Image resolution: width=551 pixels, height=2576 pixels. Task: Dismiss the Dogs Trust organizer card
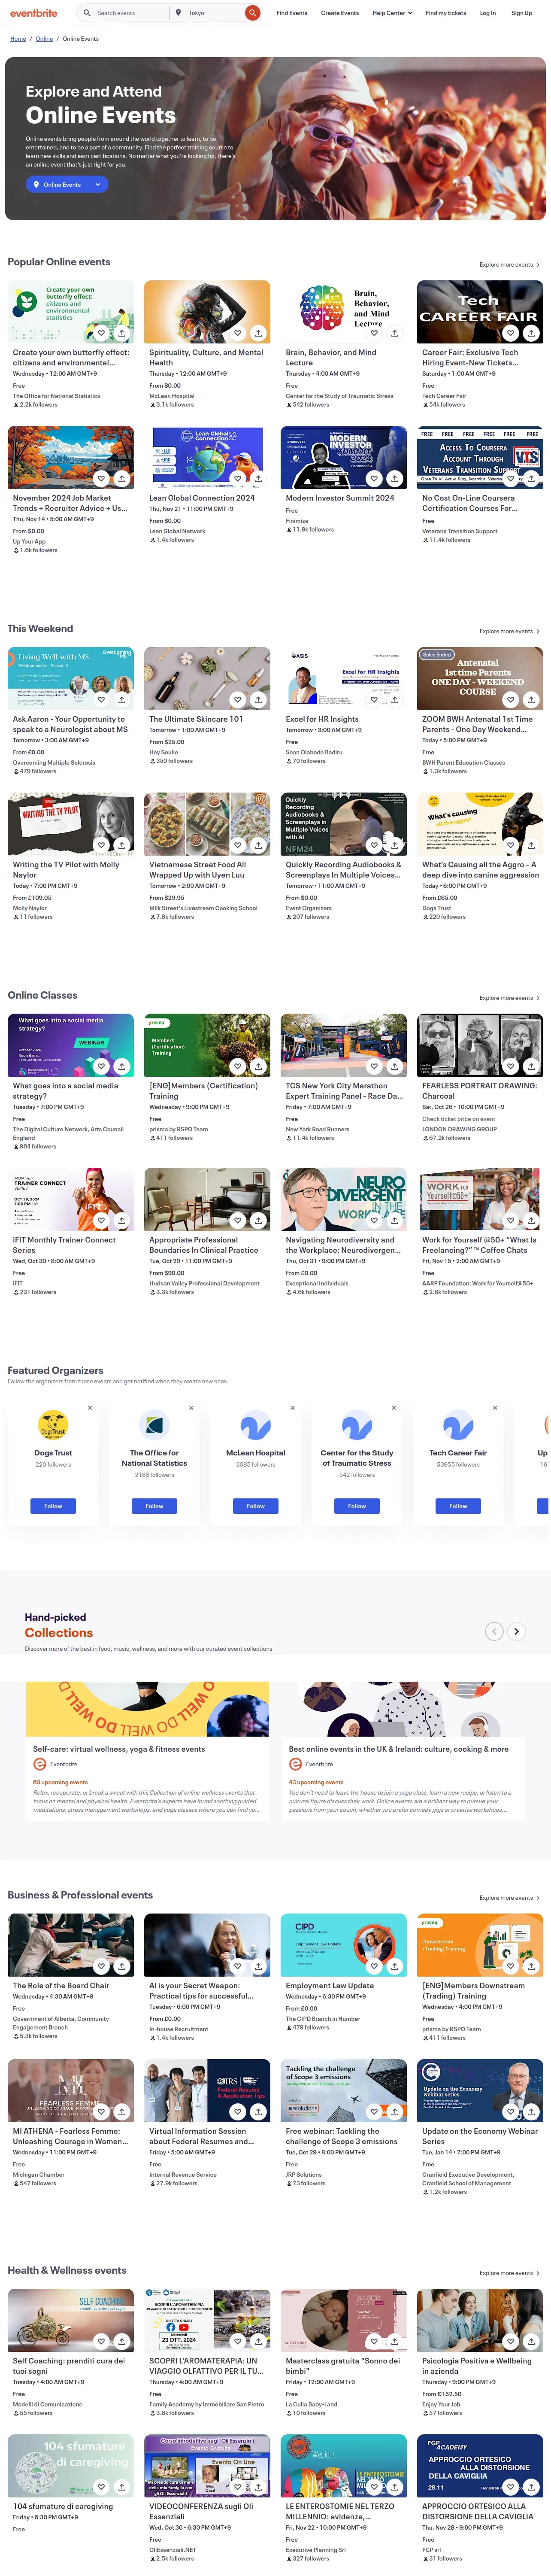tap(90, 1407)
